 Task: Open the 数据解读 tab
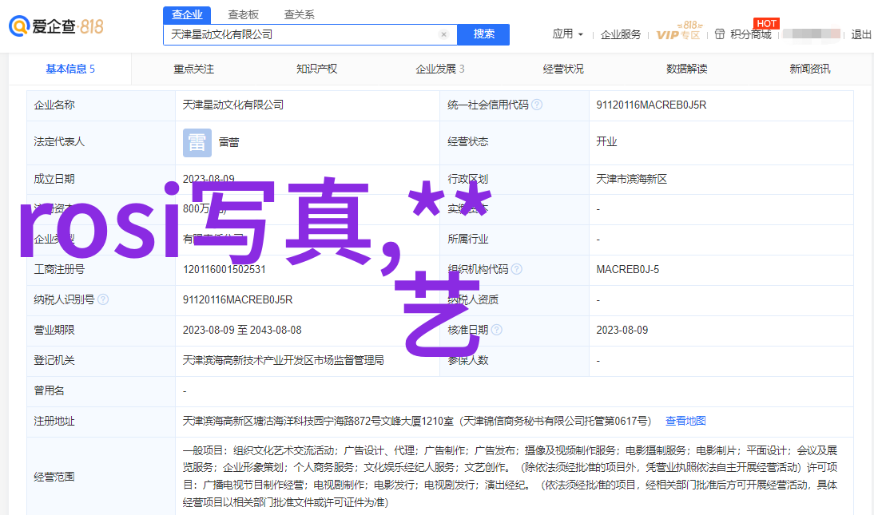pyautogui.click(x=687, y=69)
